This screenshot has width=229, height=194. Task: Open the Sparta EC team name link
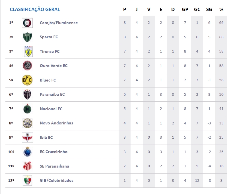pyautogui.click(x=49, y=37)
